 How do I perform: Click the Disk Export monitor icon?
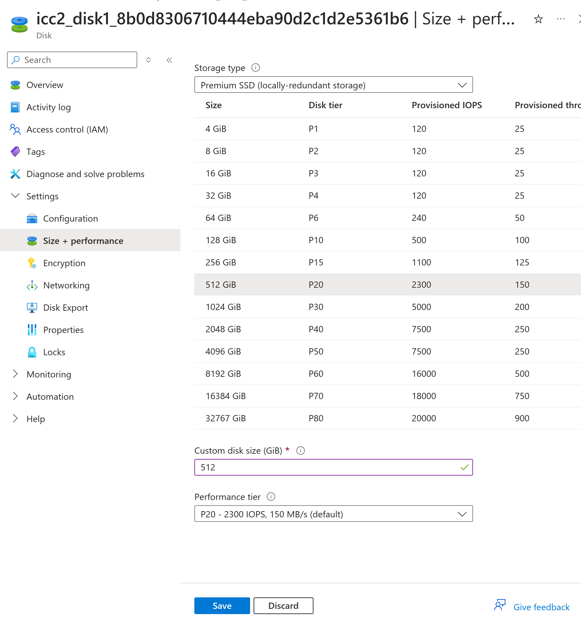(x=32, y=308)
